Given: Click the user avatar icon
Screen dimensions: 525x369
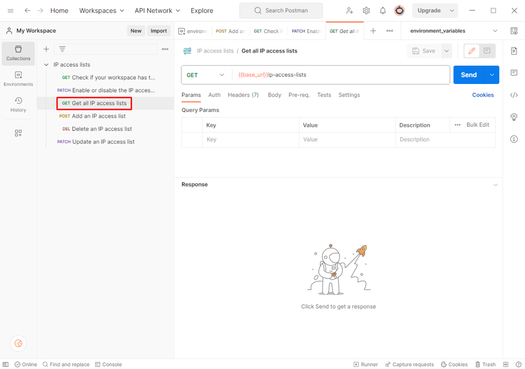Looking at the screenshot, I should [399, 11].
